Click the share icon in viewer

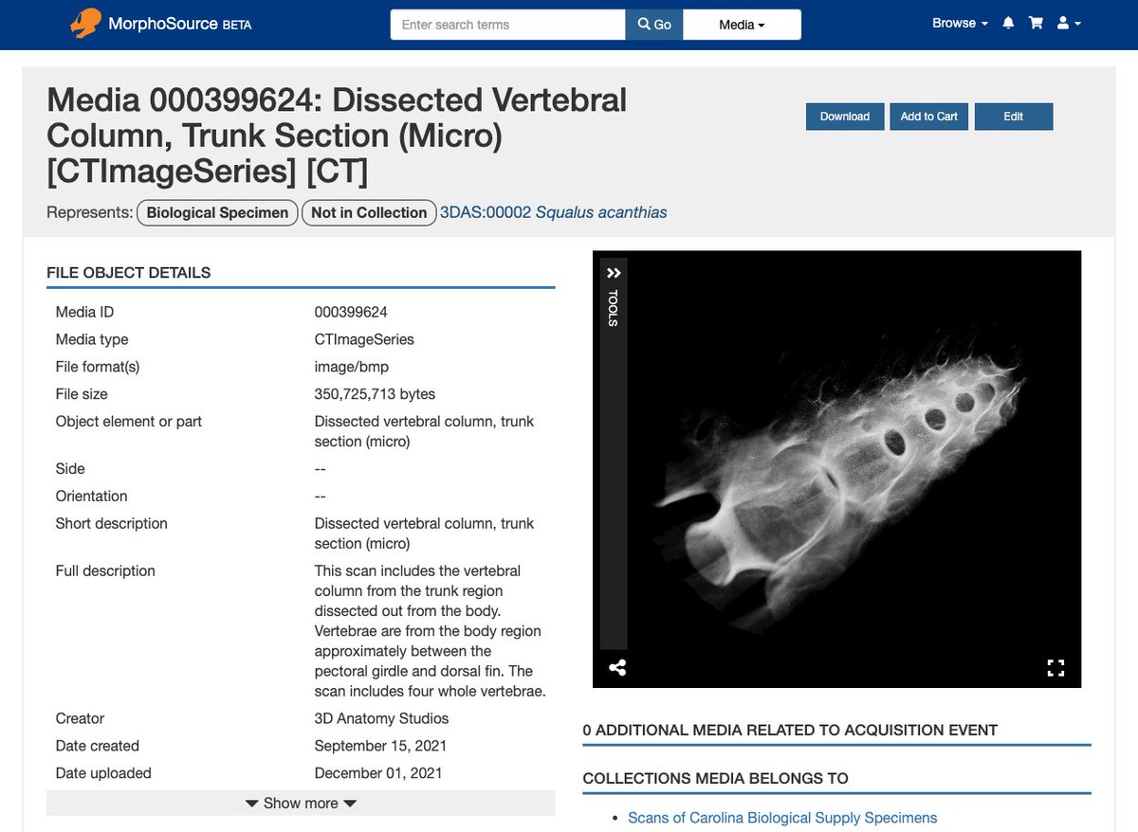coord(617,668)
